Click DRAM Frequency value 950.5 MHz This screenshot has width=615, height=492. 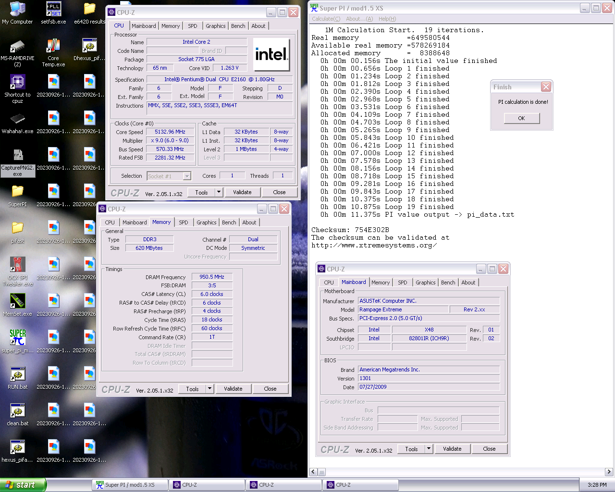[x=212, y=277]
